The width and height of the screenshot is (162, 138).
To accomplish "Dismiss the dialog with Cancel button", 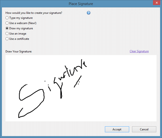I will point(144,129).
